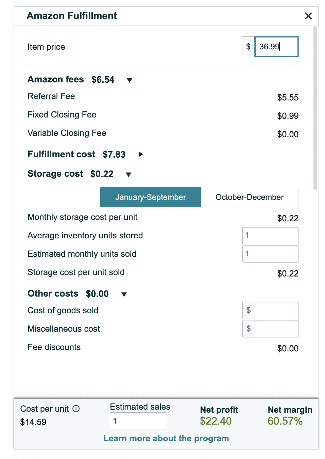The width and height of the screenshot is (325, 459).
Task: Collapse the Storage cost section arrow
Action: click(x=129, y=175)
